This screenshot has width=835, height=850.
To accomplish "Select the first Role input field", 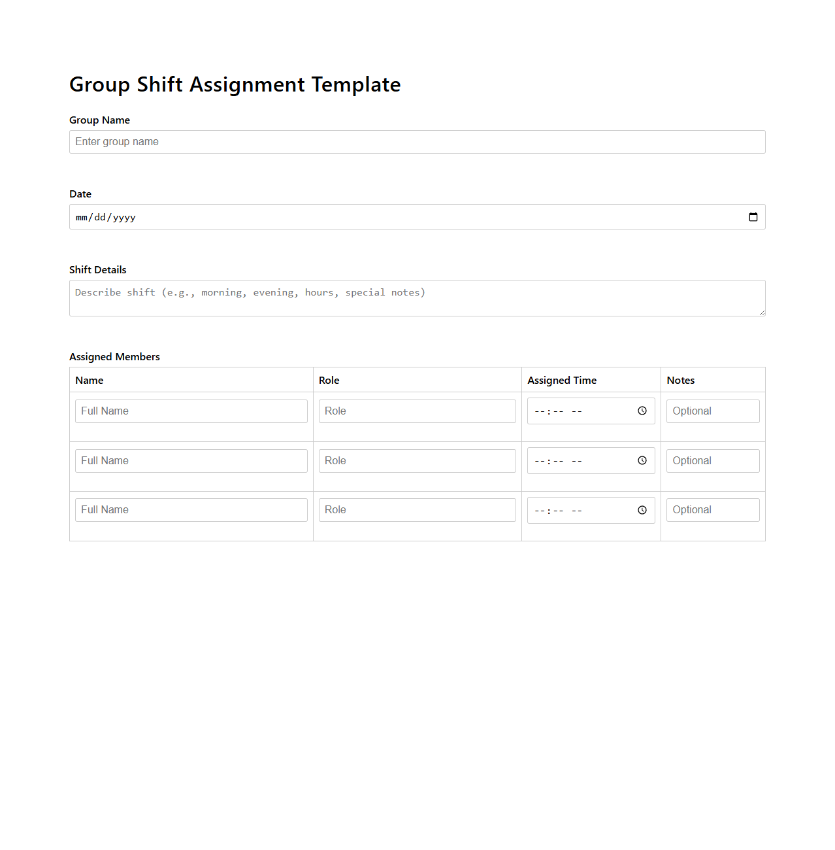I will [417, 411].
